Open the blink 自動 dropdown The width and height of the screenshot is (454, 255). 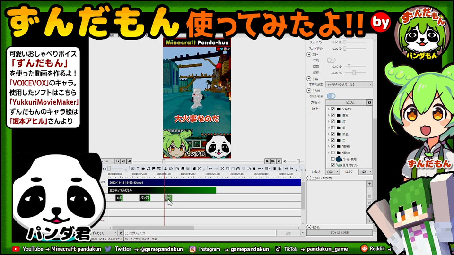pyautogui.click(x=332, y=172)
